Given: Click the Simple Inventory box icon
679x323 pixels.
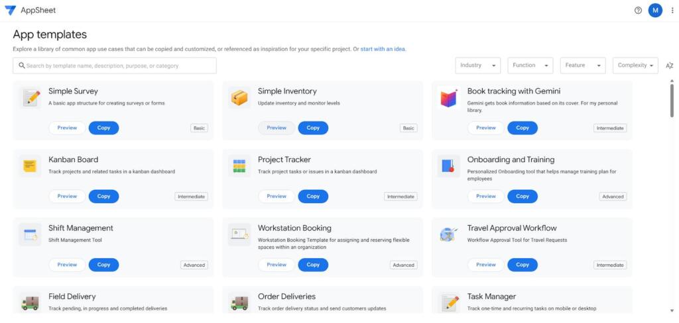Looking at the screenshot, I should [x=239, y=98].
